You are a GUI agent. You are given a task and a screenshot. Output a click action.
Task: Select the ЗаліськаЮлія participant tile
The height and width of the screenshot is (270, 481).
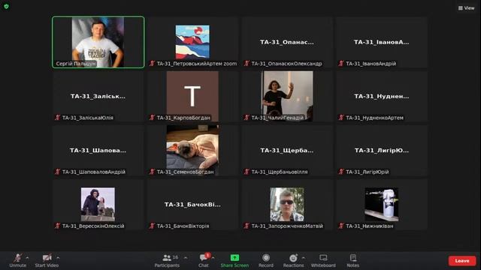(98, 97)
